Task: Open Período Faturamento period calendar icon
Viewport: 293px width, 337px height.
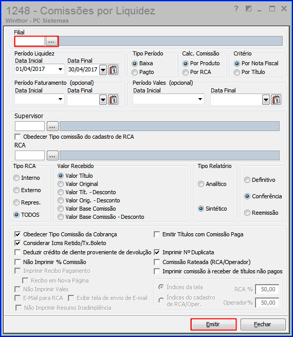Action: pos(113,100)
